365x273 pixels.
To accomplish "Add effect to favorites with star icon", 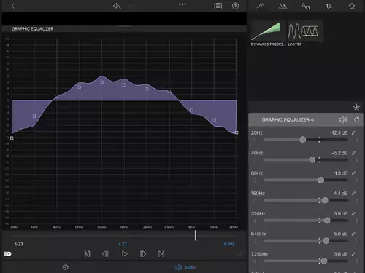I will [x=356, y=107].
